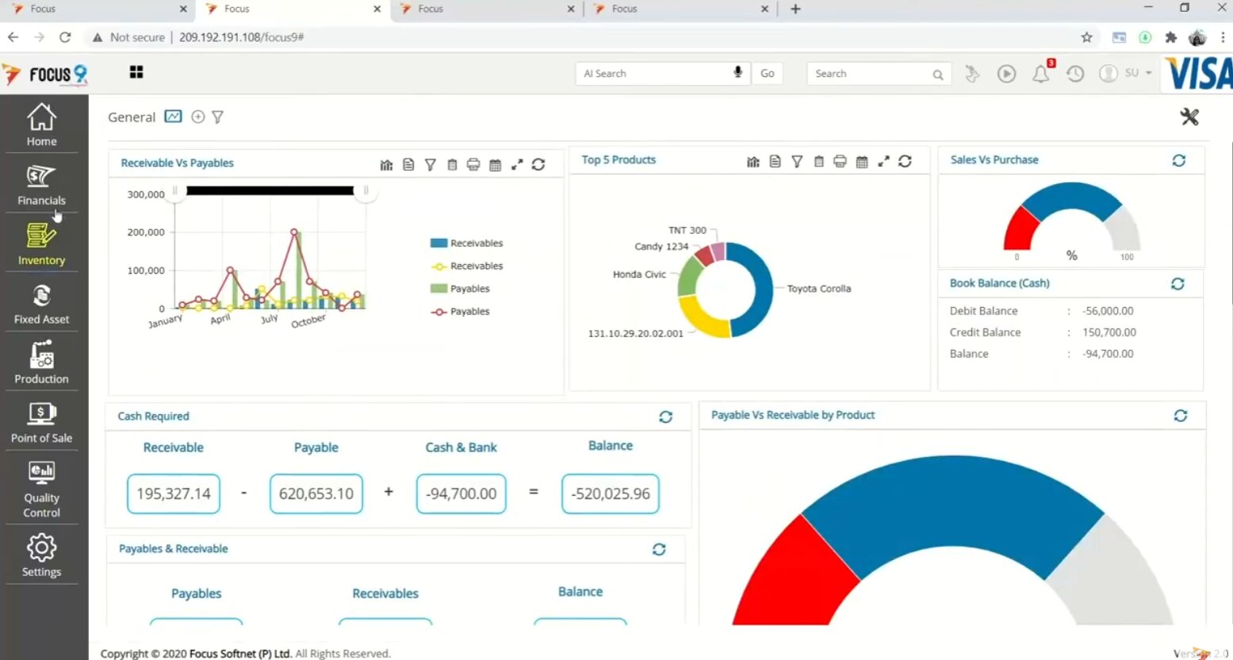Maximize the Receivable Vs Payables chart
Viewport: 1233px width, 660px height.
[x=517, y=165]
